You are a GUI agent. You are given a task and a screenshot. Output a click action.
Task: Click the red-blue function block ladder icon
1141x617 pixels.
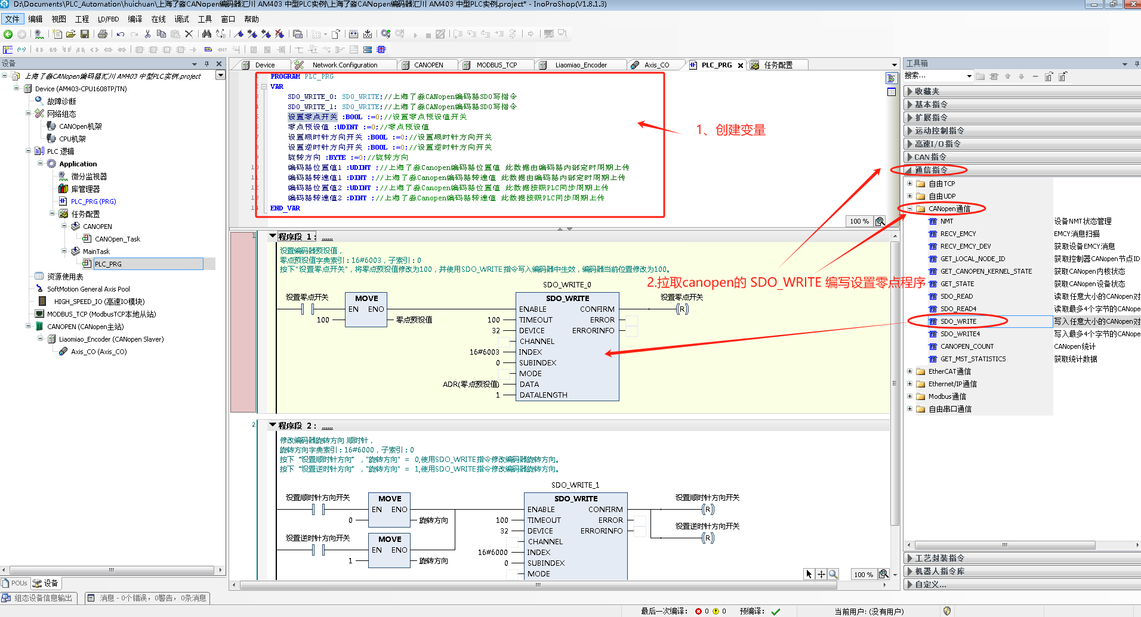381,49
